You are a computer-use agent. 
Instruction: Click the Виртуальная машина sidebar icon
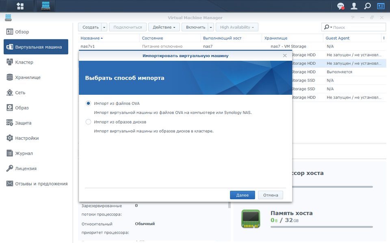click(10, 47)
